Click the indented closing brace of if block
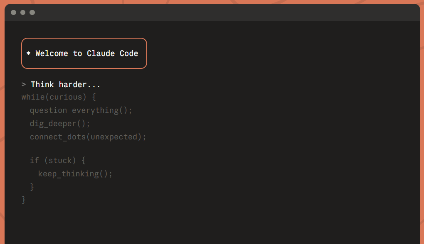 click(x=32, y=187)
